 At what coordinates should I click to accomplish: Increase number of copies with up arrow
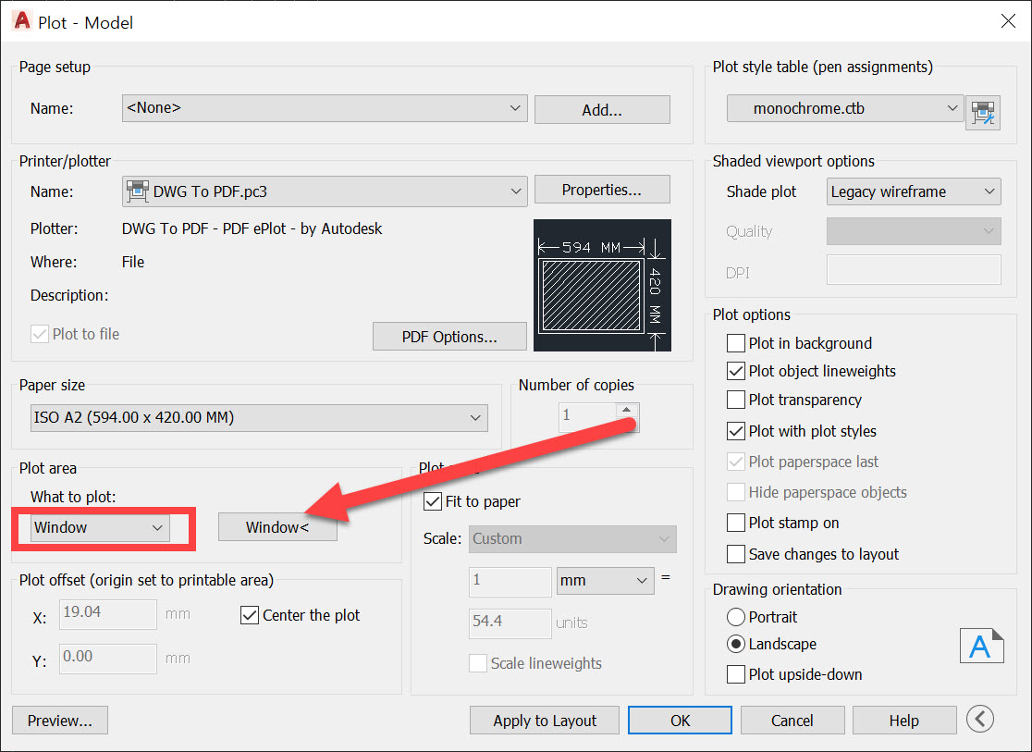[x=627, y=410]
